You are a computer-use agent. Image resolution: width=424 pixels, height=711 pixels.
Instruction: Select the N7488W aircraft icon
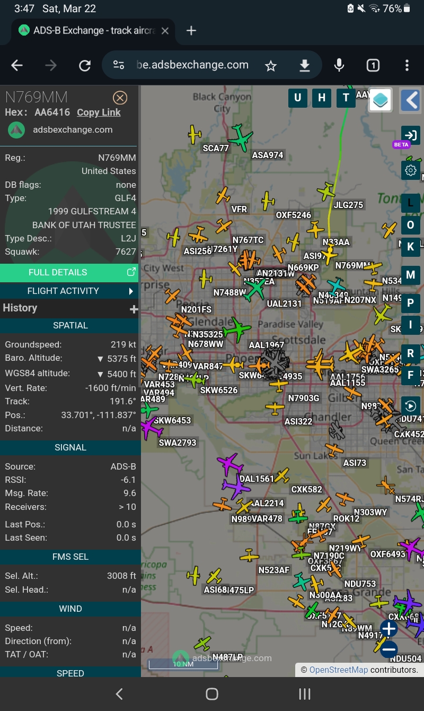point(206,279)
